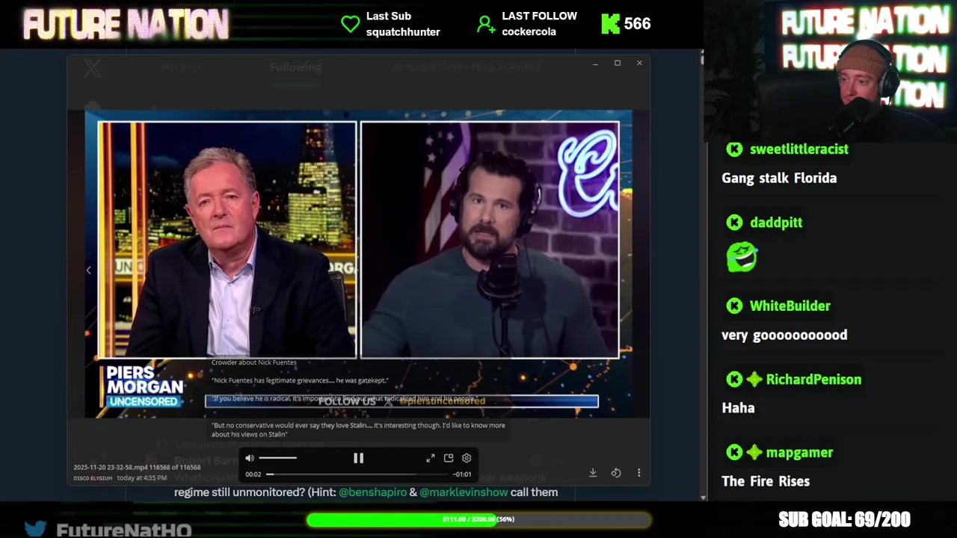
Task: Click username daddpitt in chat
Action: [x=776, y=223]
